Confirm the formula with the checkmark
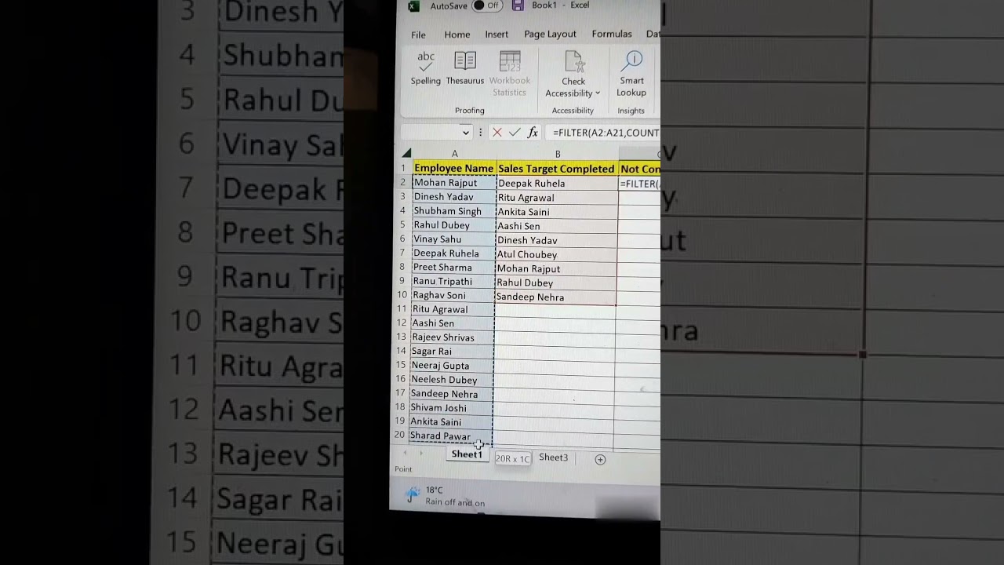Screen dimensions: 1004x565 (515, 133)
